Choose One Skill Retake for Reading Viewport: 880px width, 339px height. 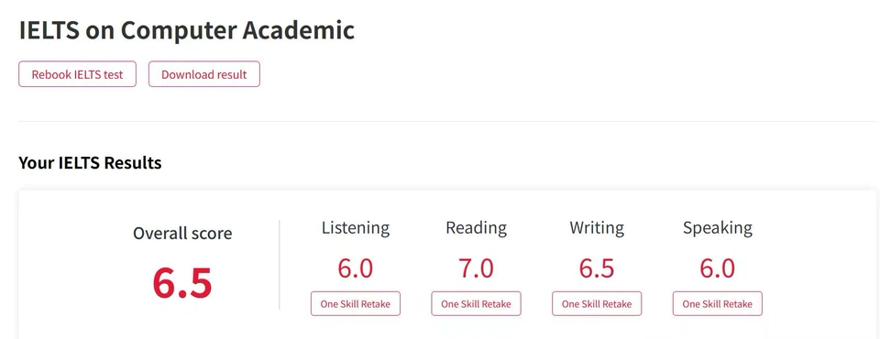click(x=476, y=303)
